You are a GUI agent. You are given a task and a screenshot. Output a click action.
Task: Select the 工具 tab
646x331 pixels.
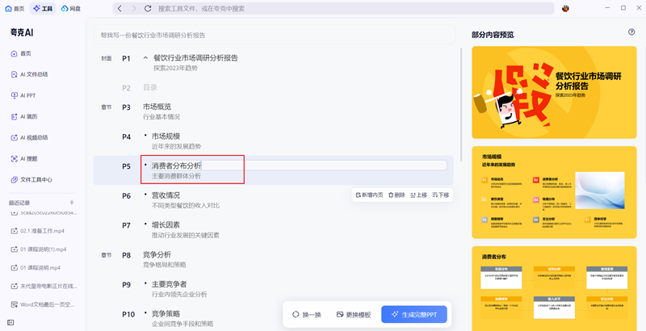pyautogui.click(x=43, y=8)
